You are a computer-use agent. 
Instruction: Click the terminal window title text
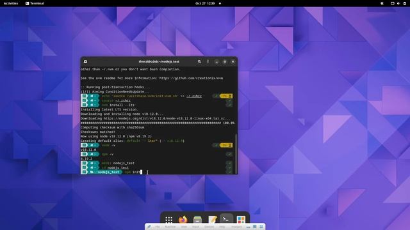159,61
